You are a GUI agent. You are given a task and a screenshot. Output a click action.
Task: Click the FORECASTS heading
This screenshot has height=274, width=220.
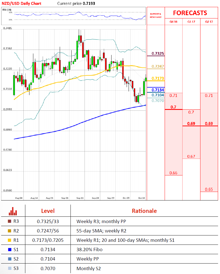[190, 13]
